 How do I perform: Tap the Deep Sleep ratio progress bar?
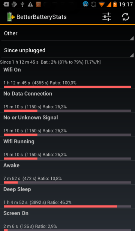67,207
